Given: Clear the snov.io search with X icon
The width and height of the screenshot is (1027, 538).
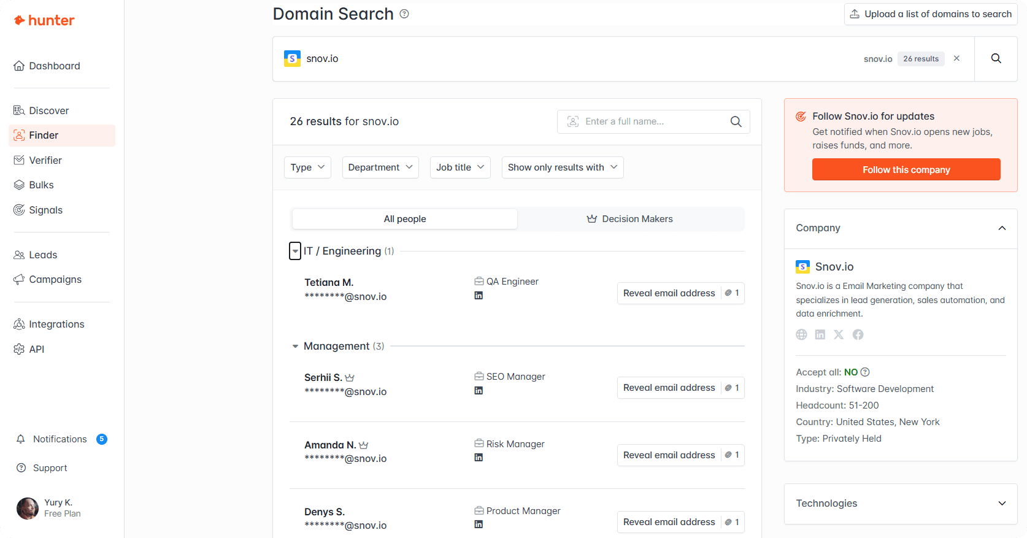Looking at the screenshot, I should [956, 58].
